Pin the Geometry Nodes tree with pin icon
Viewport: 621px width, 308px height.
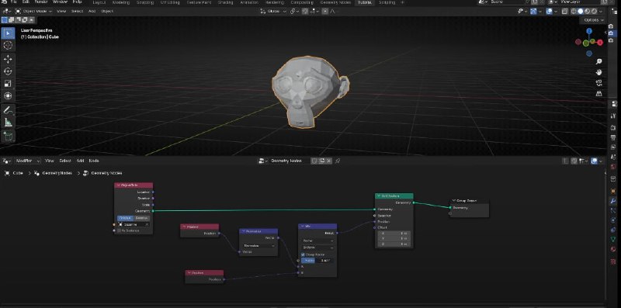point(338,161)
